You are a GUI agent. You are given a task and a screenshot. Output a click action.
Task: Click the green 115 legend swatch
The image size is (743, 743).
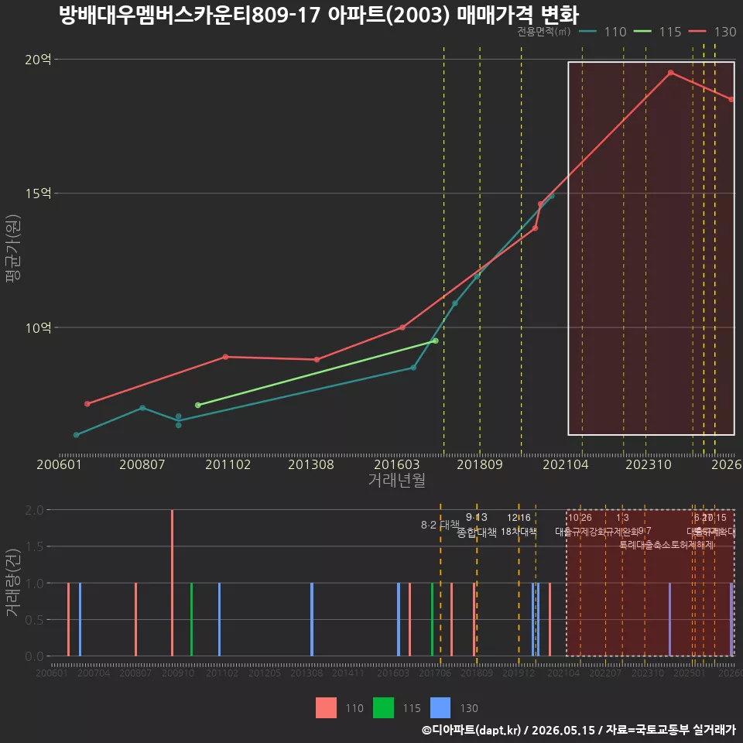pyautogui.click(x=383, y=708)
